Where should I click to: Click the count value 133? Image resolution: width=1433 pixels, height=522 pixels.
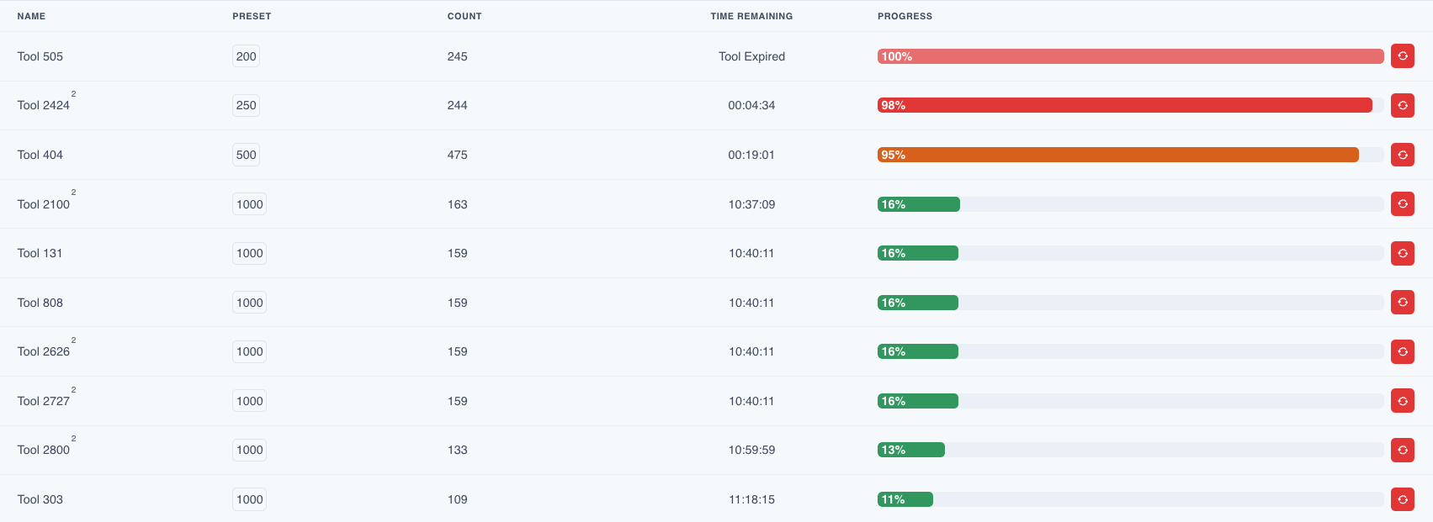tap(458, 450)
